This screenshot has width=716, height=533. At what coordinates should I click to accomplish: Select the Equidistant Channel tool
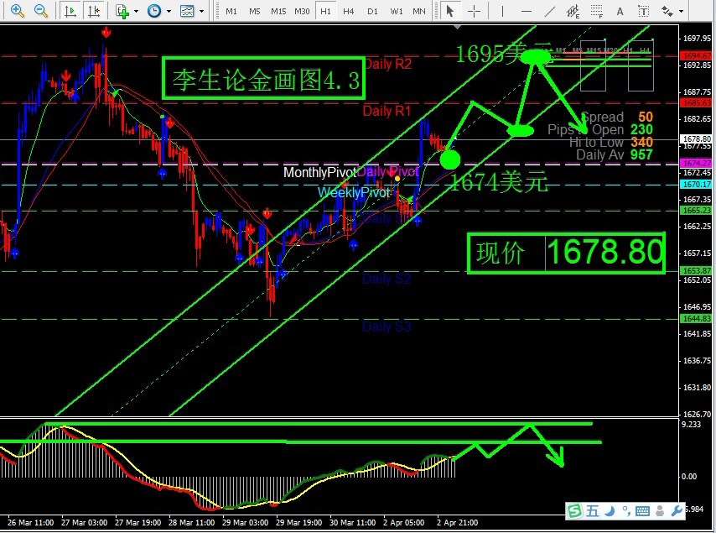tap(574, 11)
